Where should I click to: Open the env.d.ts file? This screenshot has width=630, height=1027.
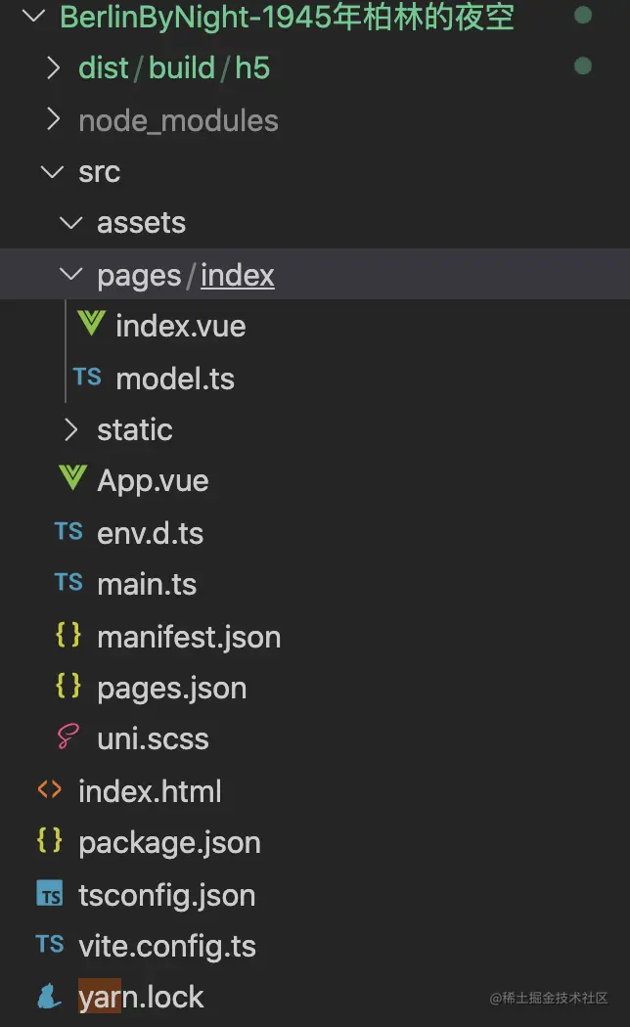(x=150, y=533)
